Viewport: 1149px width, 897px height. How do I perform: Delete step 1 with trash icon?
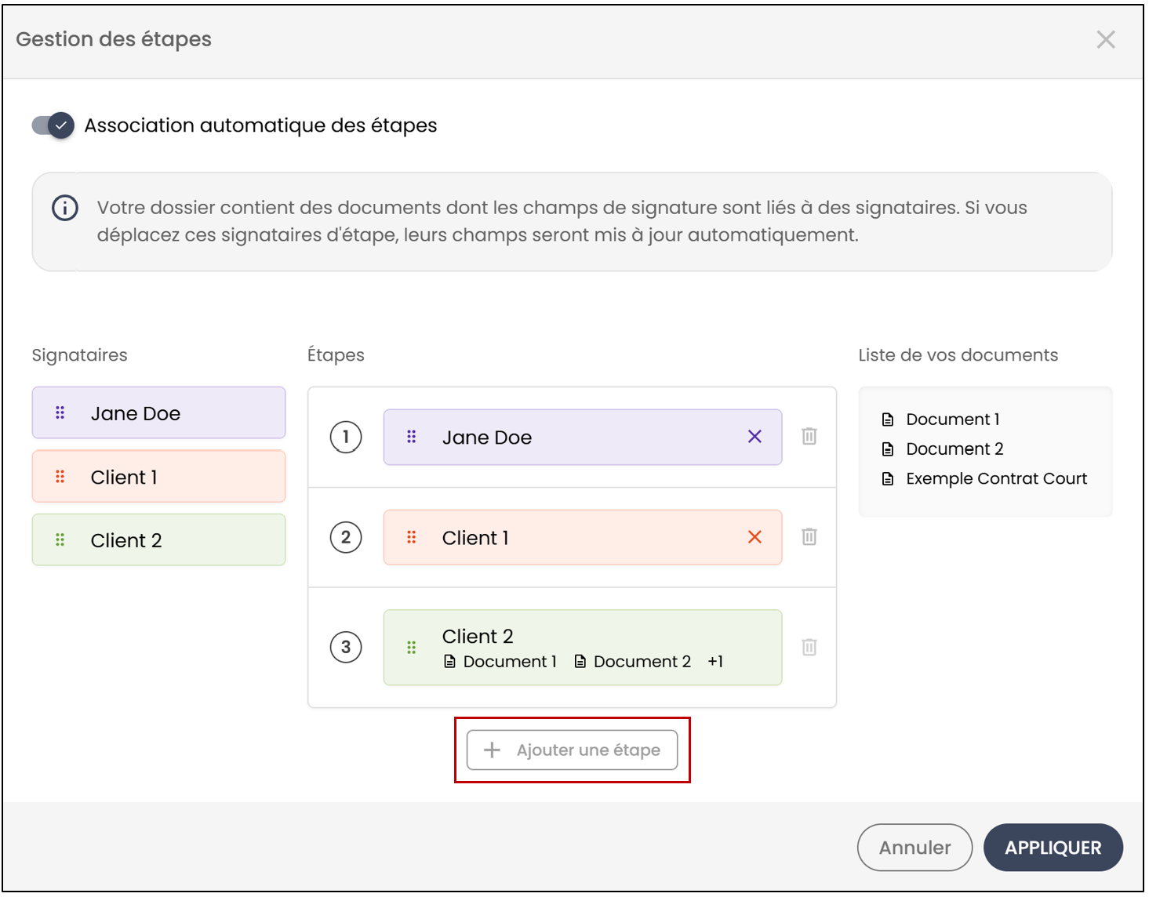(809, 436)
